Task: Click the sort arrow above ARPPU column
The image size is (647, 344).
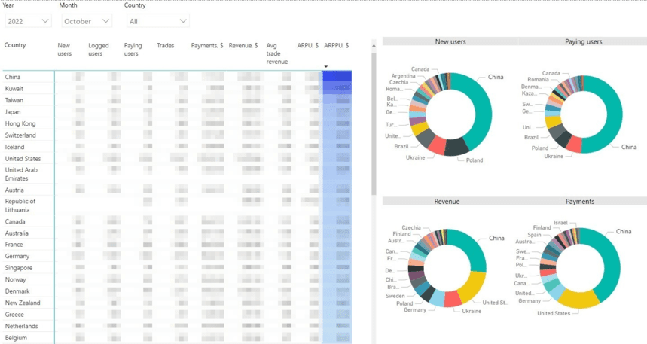Action: click(x=326, y=67)
